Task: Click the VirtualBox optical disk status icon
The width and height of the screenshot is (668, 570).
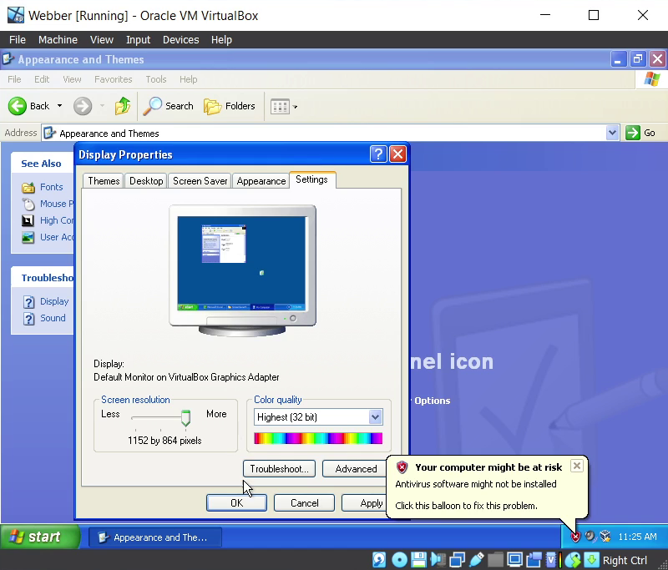Action: (399, 560)
